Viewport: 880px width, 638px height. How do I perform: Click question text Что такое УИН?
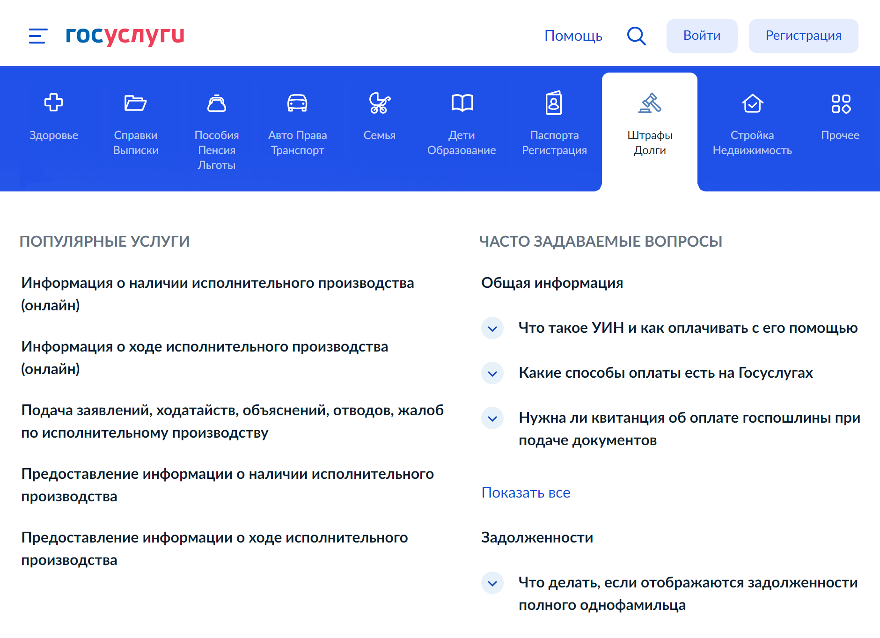click(688, 328)
